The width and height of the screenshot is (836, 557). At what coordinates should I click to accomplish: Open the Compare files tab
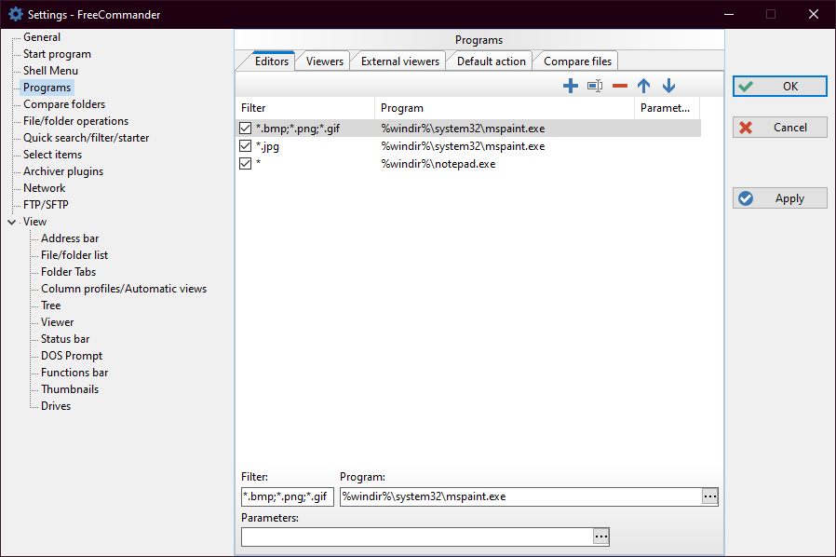pos(577,61)
